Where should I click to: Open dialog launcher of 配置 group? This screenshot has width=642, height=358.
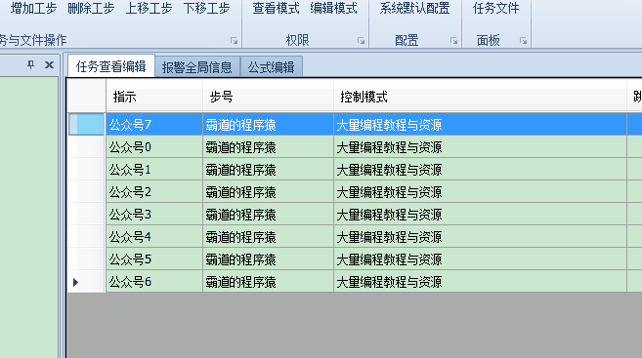[x=453, y=40]
